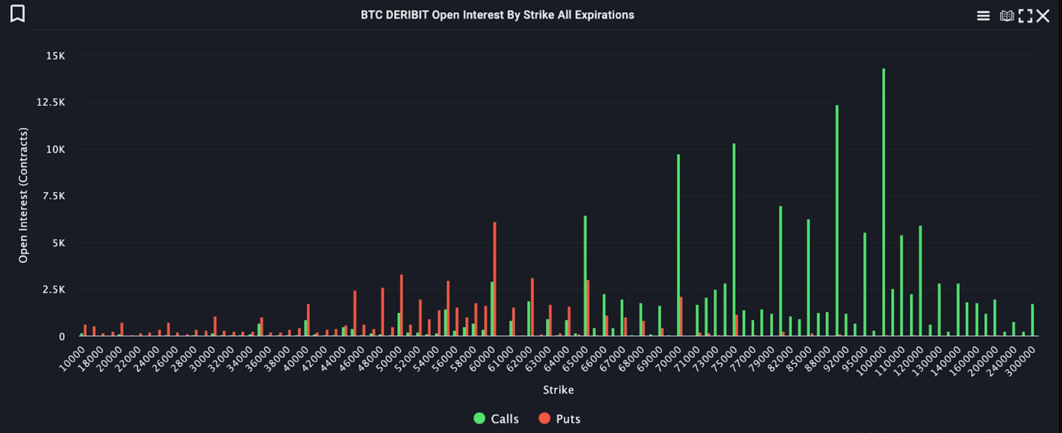Click the 40000 strike axis label
Viewport: 1062px width, 433px height.
click(x=296, y=359)
